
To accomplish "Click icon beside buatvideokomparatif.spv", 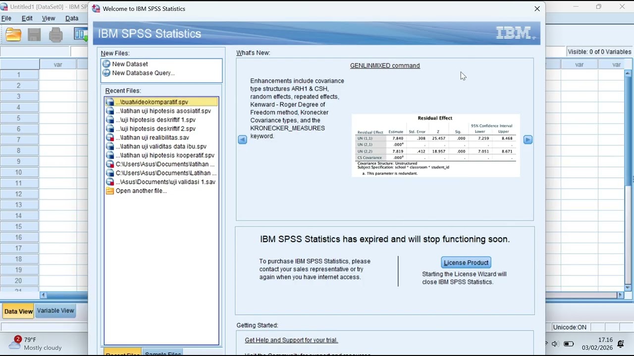I will coord(110,102).
